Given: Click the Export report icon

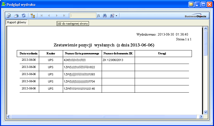Looking at the screenshot, I should (x=9, y=16).
